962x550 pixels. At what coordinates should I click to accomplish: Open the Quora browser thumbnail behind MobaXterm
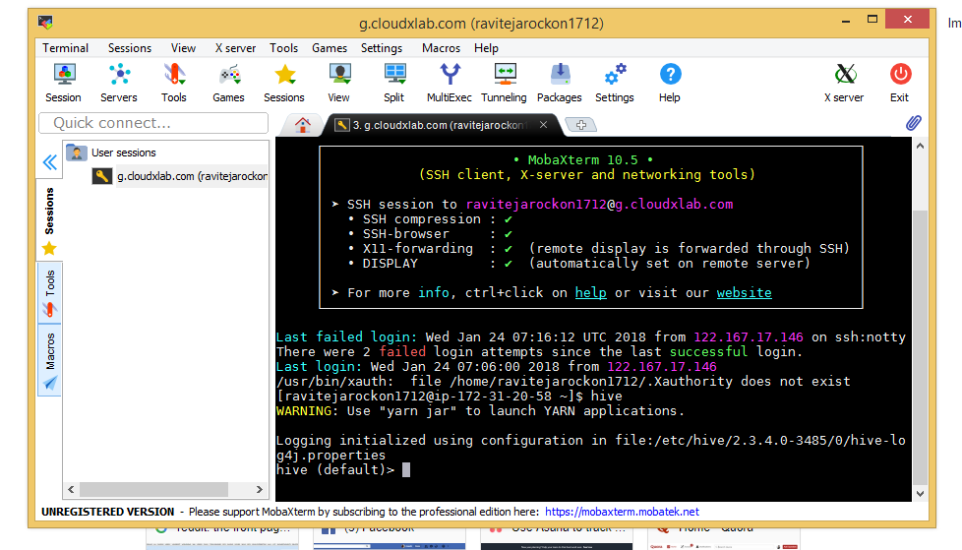(x=724, y=538)
